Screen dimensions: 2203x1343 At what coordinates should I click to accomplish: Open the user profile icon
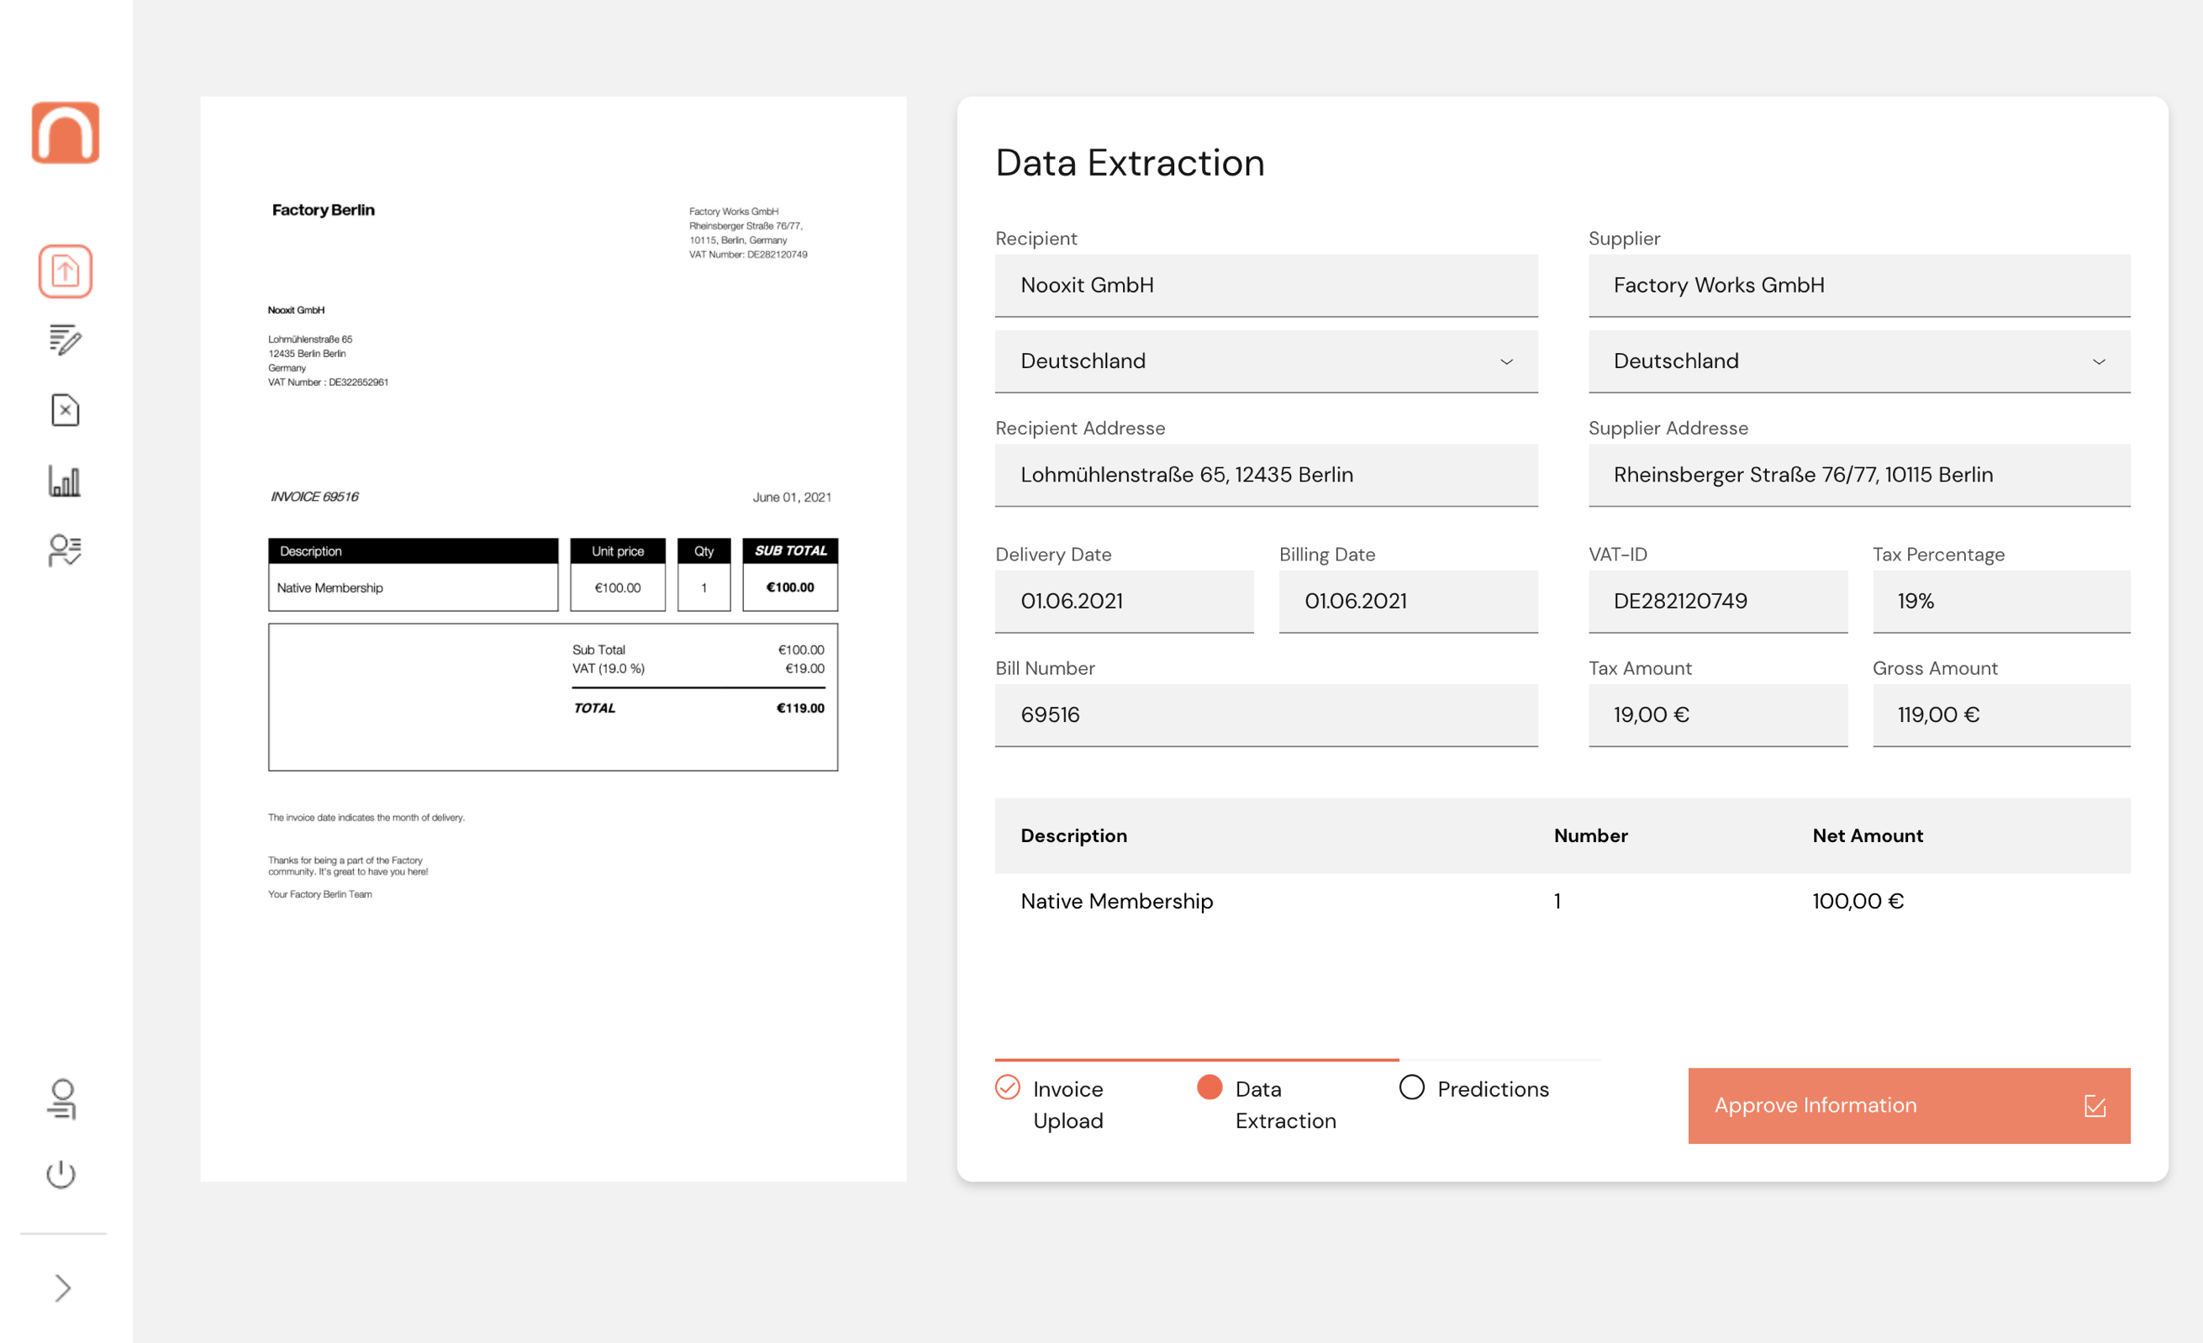tap(61, 1099)
